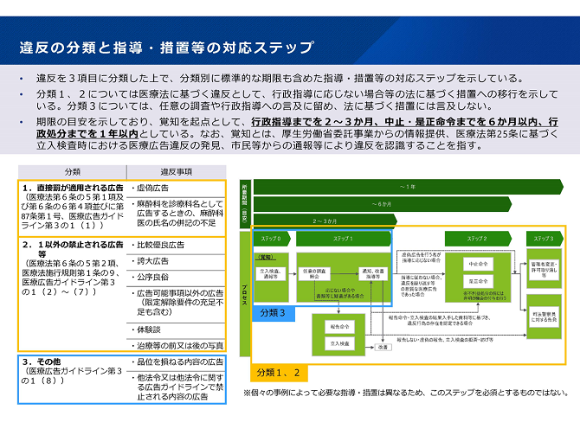Click the first bullet starting 違反を3項目に分類
The height and width of the screenshot is (435, 580).
click(x=280, y=79)
